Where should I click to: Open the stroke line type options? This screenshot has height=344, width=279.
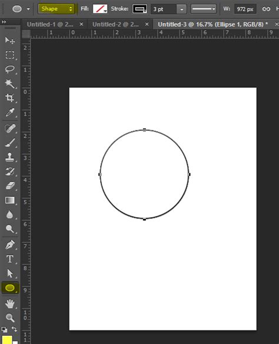[204, 9]
